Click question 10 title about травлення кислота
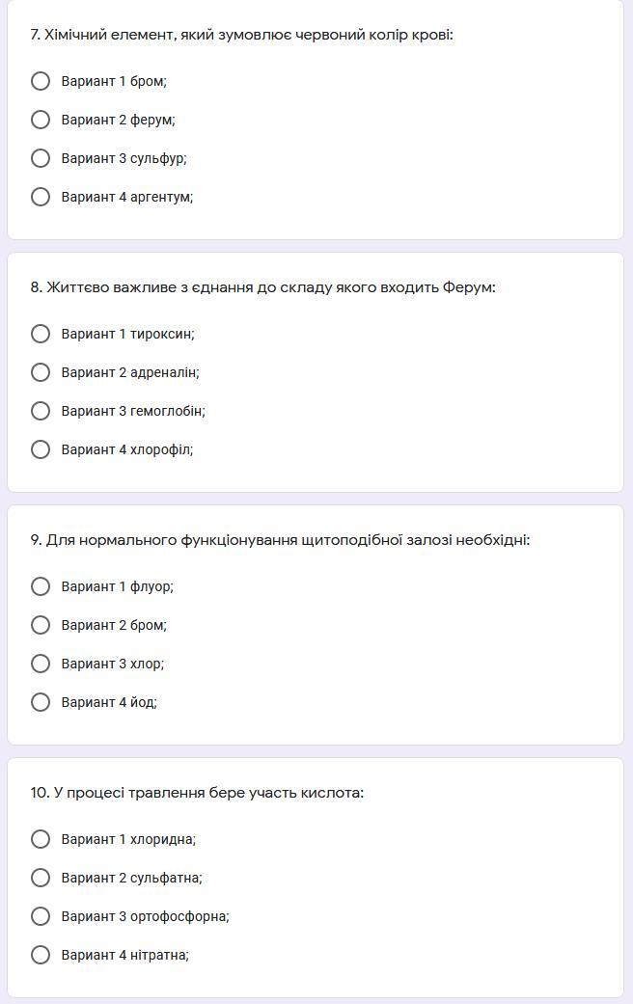The image size is (633, 1004). pos(197,793)
